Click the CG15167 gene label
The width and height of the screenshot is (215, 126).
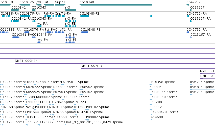click(x=197, y=8)
